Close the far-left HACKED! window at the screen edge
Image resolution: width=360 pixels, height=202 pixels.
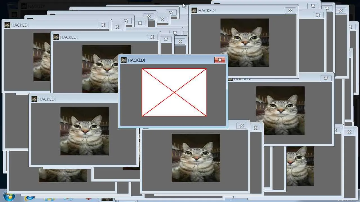[103, 25]
